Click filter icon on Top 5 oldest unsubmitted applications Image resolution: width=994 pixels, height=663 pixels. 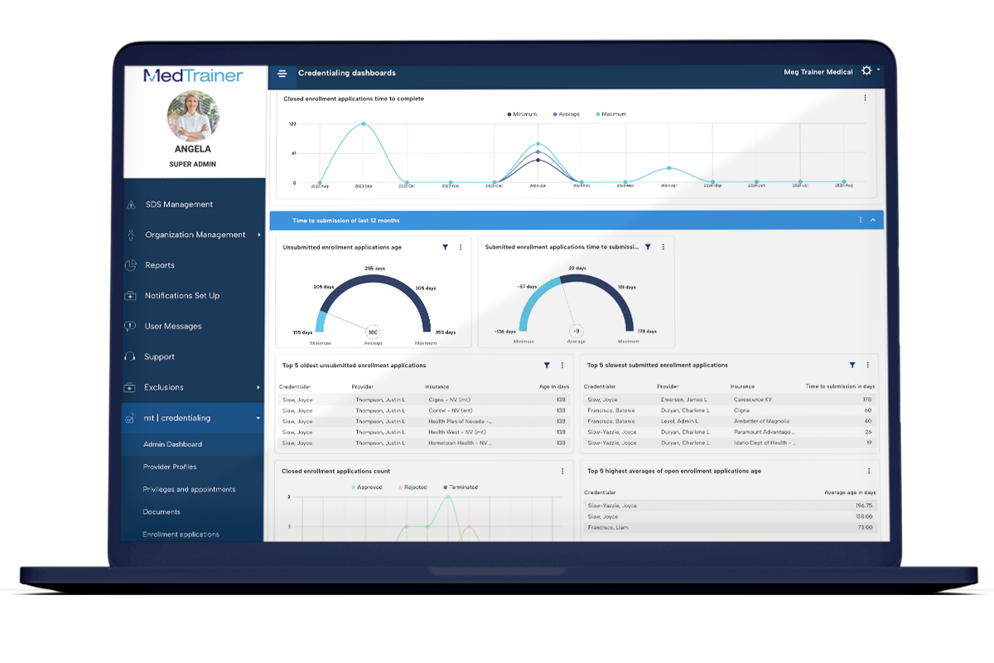[547, 365]
